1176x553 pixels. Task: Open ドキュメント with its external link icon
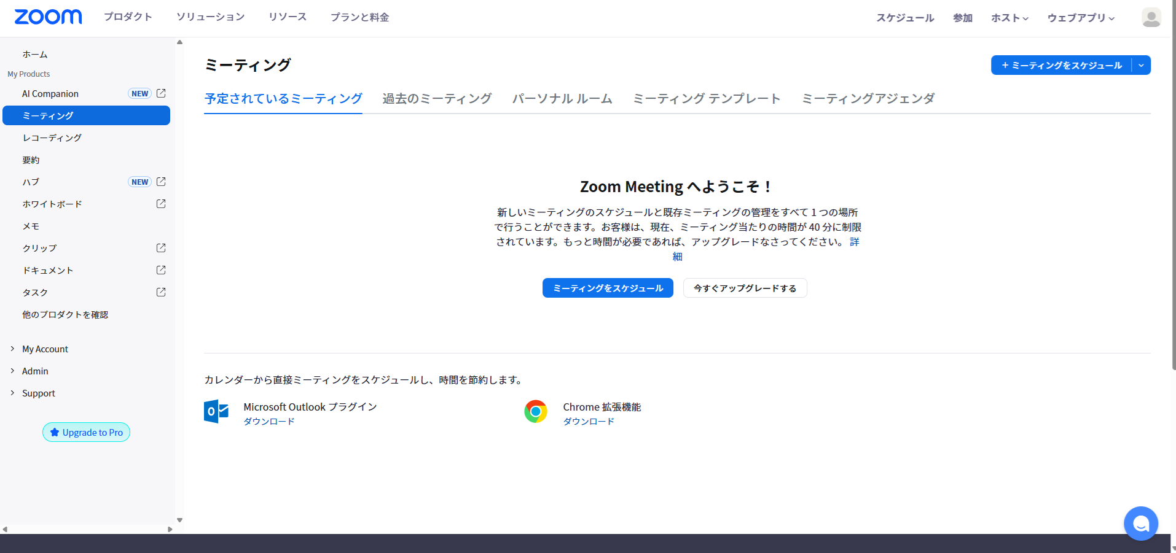161,270
